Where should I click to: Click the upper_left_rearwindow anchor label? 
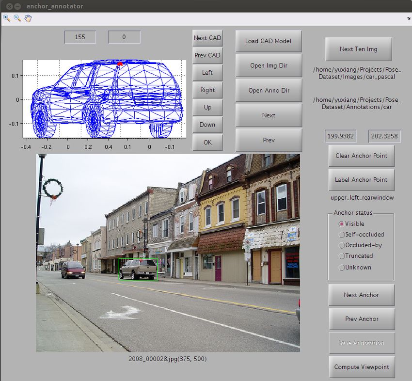(362, 198)
